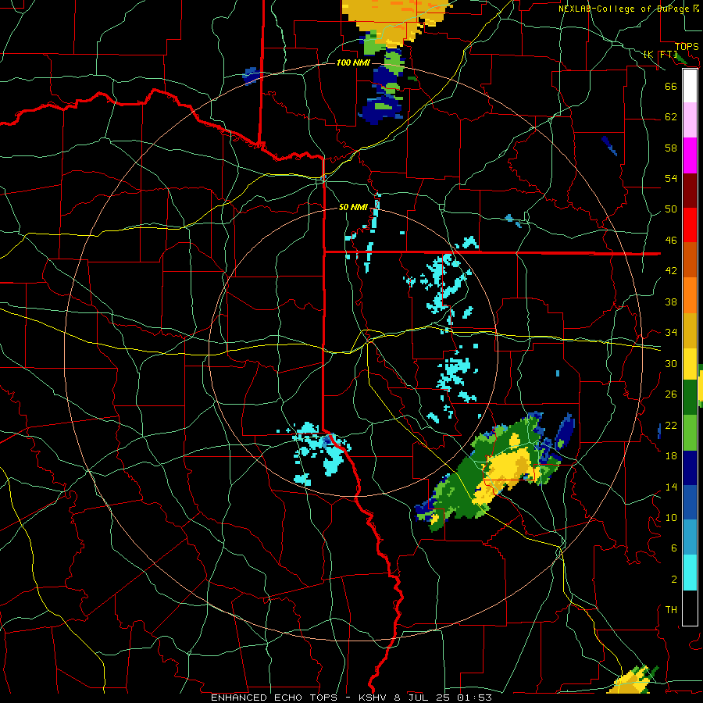Select the dark green legend swatch
The image size is (703, 703).
click(x=690, y=398)
